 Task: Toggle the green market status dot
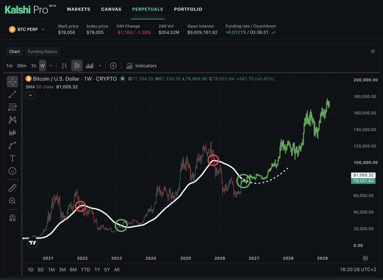click(122, 78)
